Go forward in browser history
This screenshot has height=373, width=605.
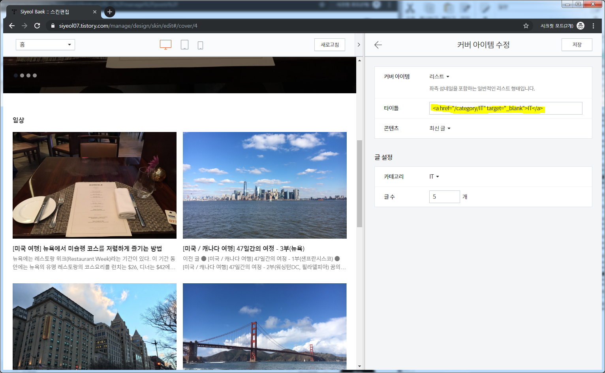pyautogui.click(x=24, y=26)
